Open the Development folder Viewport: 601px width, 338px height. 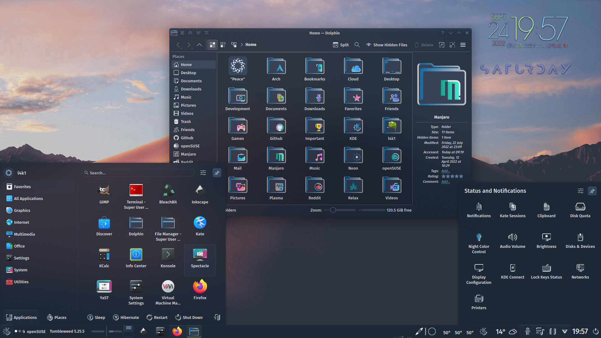click(238, 99)
